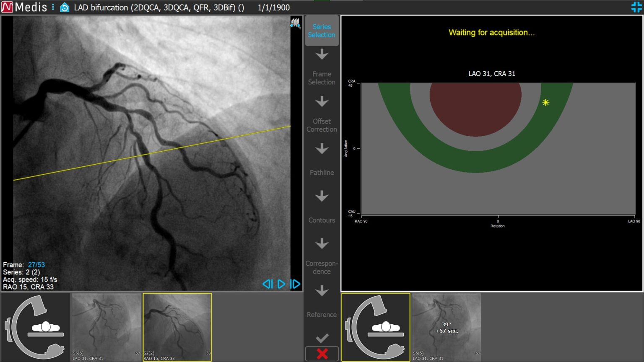Go to the Frame Selection step
Screen dimensions: 644x362
(322, 78)
